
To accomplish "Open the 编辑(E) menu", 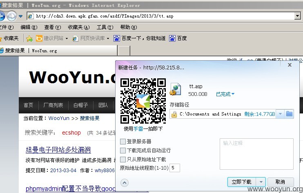I will pyautogui.click(x=29, y=27).
